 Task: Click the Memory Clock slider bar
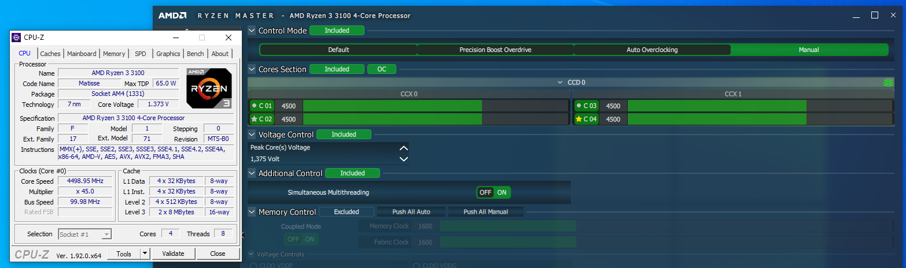[x=666, y=226]
